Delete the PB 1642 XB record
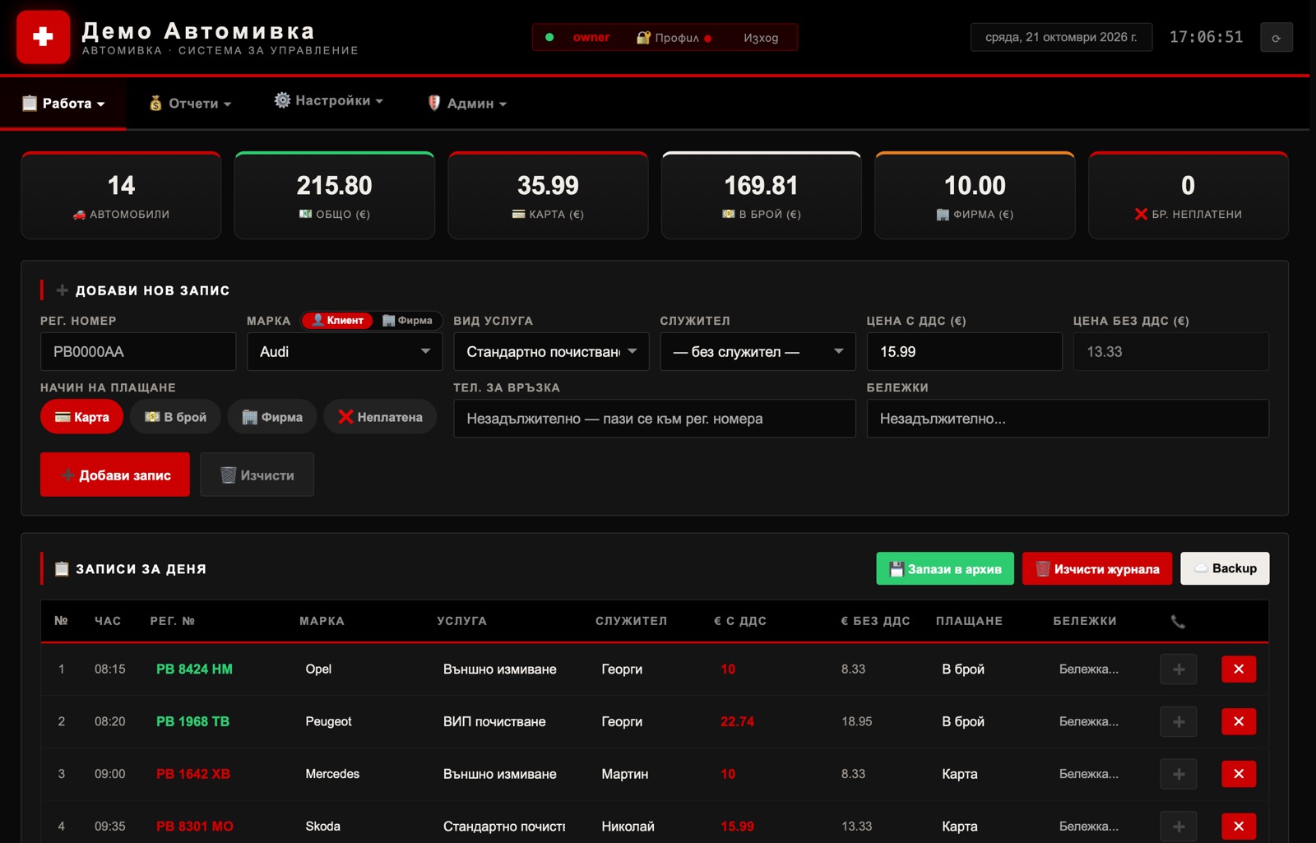This screenshot has height=843, width=1316. 1239,774
